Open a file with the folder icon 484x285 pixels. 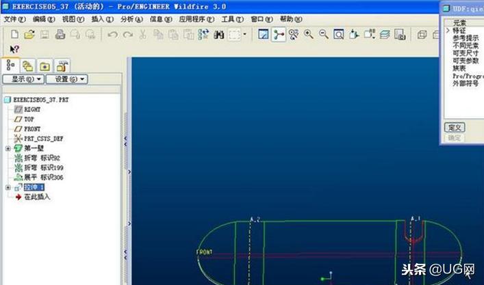[28, 34]
